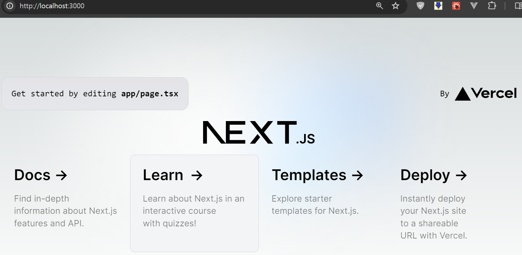
Task: Open the Templates card heading
Action: pos(317,175)
